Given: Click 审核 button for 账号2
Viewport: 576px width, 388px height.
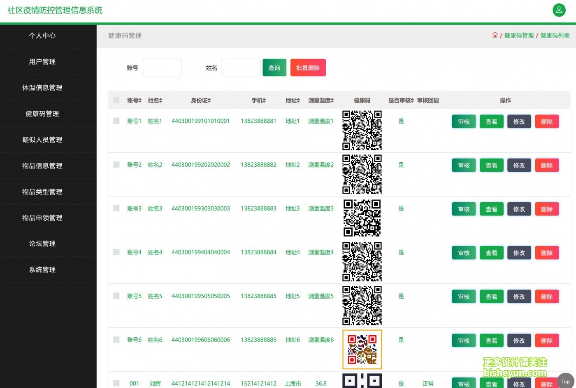Looking at the screenshot, I should tap(464, 165).
